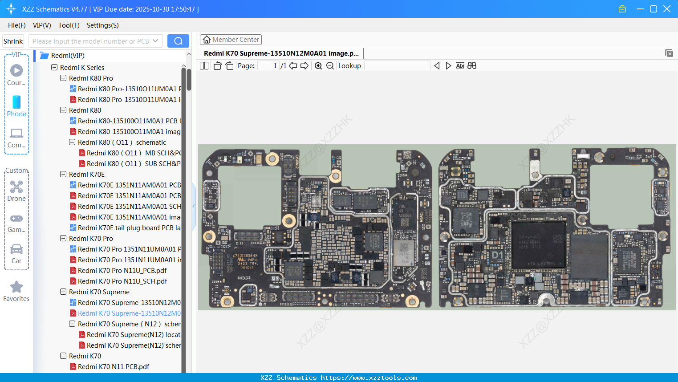The image size is (678, 382).
Task: Open Favorites from the sidebar
Action: (x=16, y=291)
